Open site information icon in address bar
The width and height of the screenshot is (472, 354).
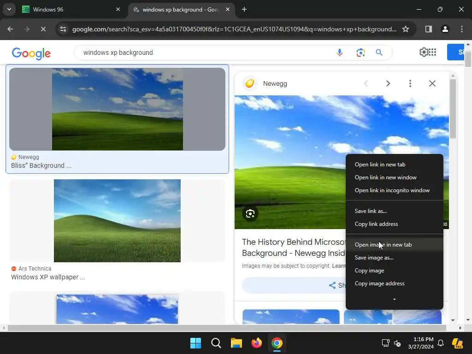(x=63, y=29)
